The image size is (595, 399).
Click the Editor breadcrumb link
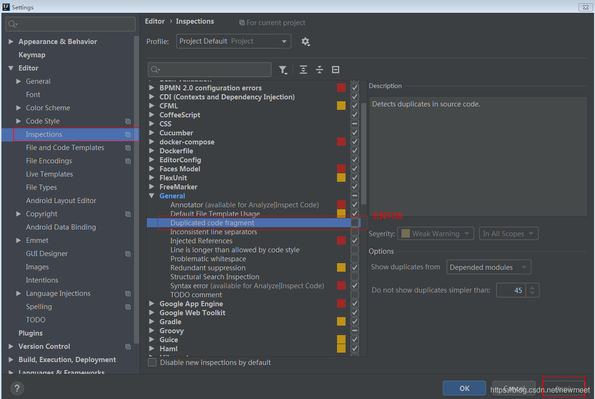click(155, 21)
